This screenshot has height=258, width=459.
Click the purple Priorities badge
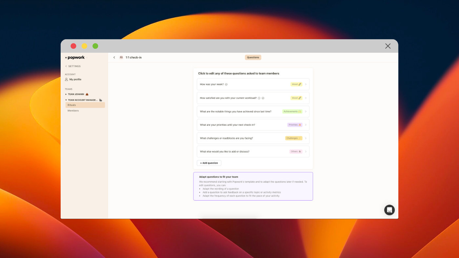295,125
